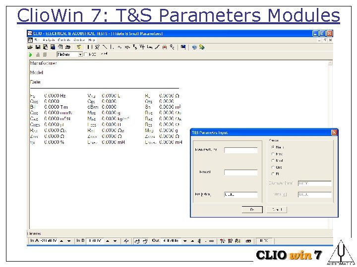Image resolution: width=357 pixels, height=267 pixels.
Task: Click the blue monitor options icon
Action: 183,47
